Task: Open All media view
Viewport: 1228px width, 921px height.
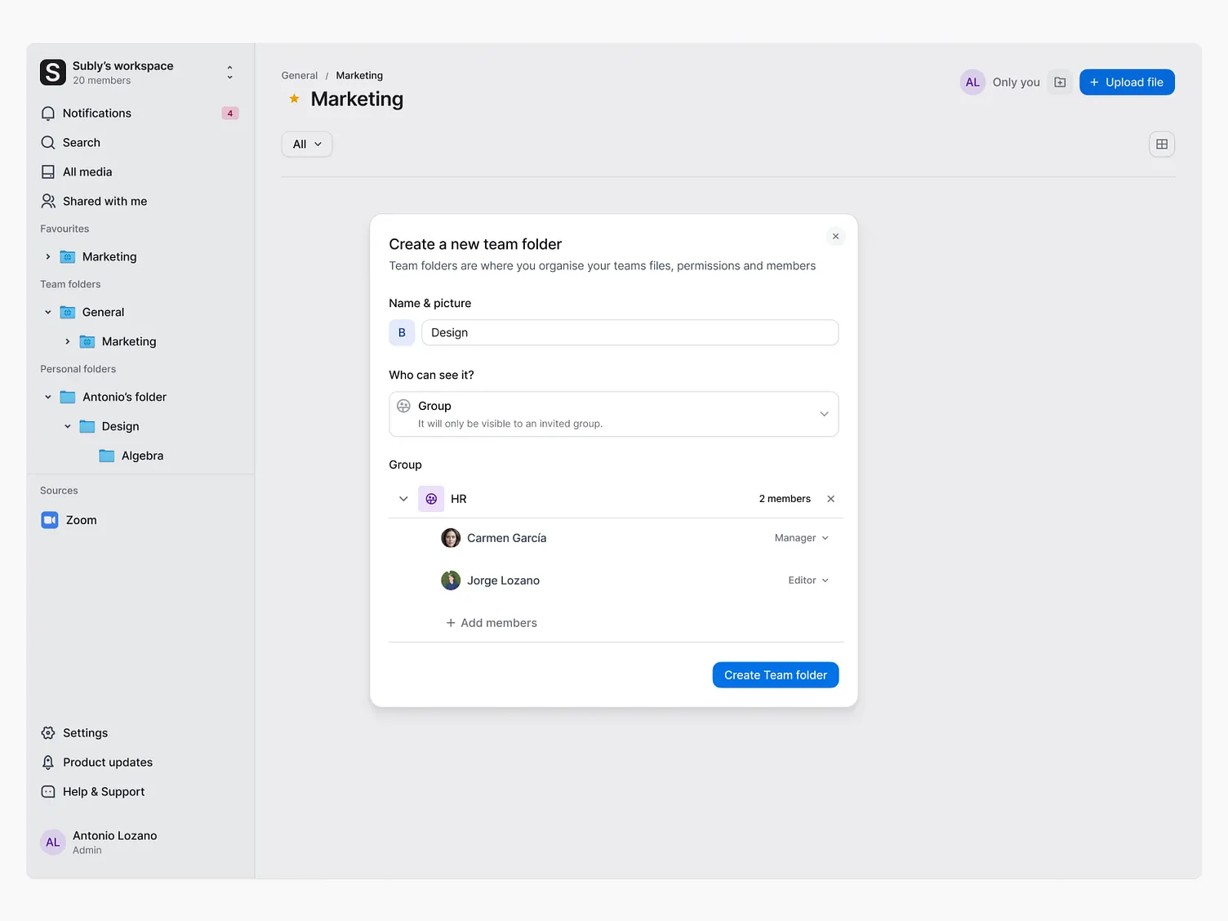Action: pyautogui.click(x=87, y=171)
